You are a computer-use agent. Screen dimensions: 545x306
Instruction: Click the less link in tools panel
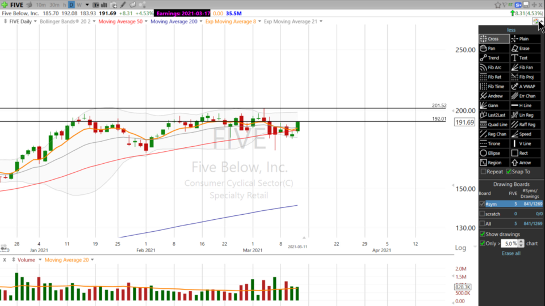pos(511,30)
